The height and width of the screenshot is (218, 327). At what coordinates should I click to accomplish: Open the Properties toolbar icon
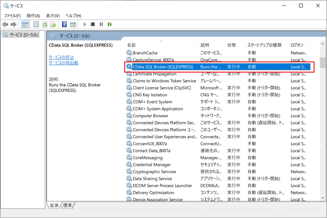(36, 25)
